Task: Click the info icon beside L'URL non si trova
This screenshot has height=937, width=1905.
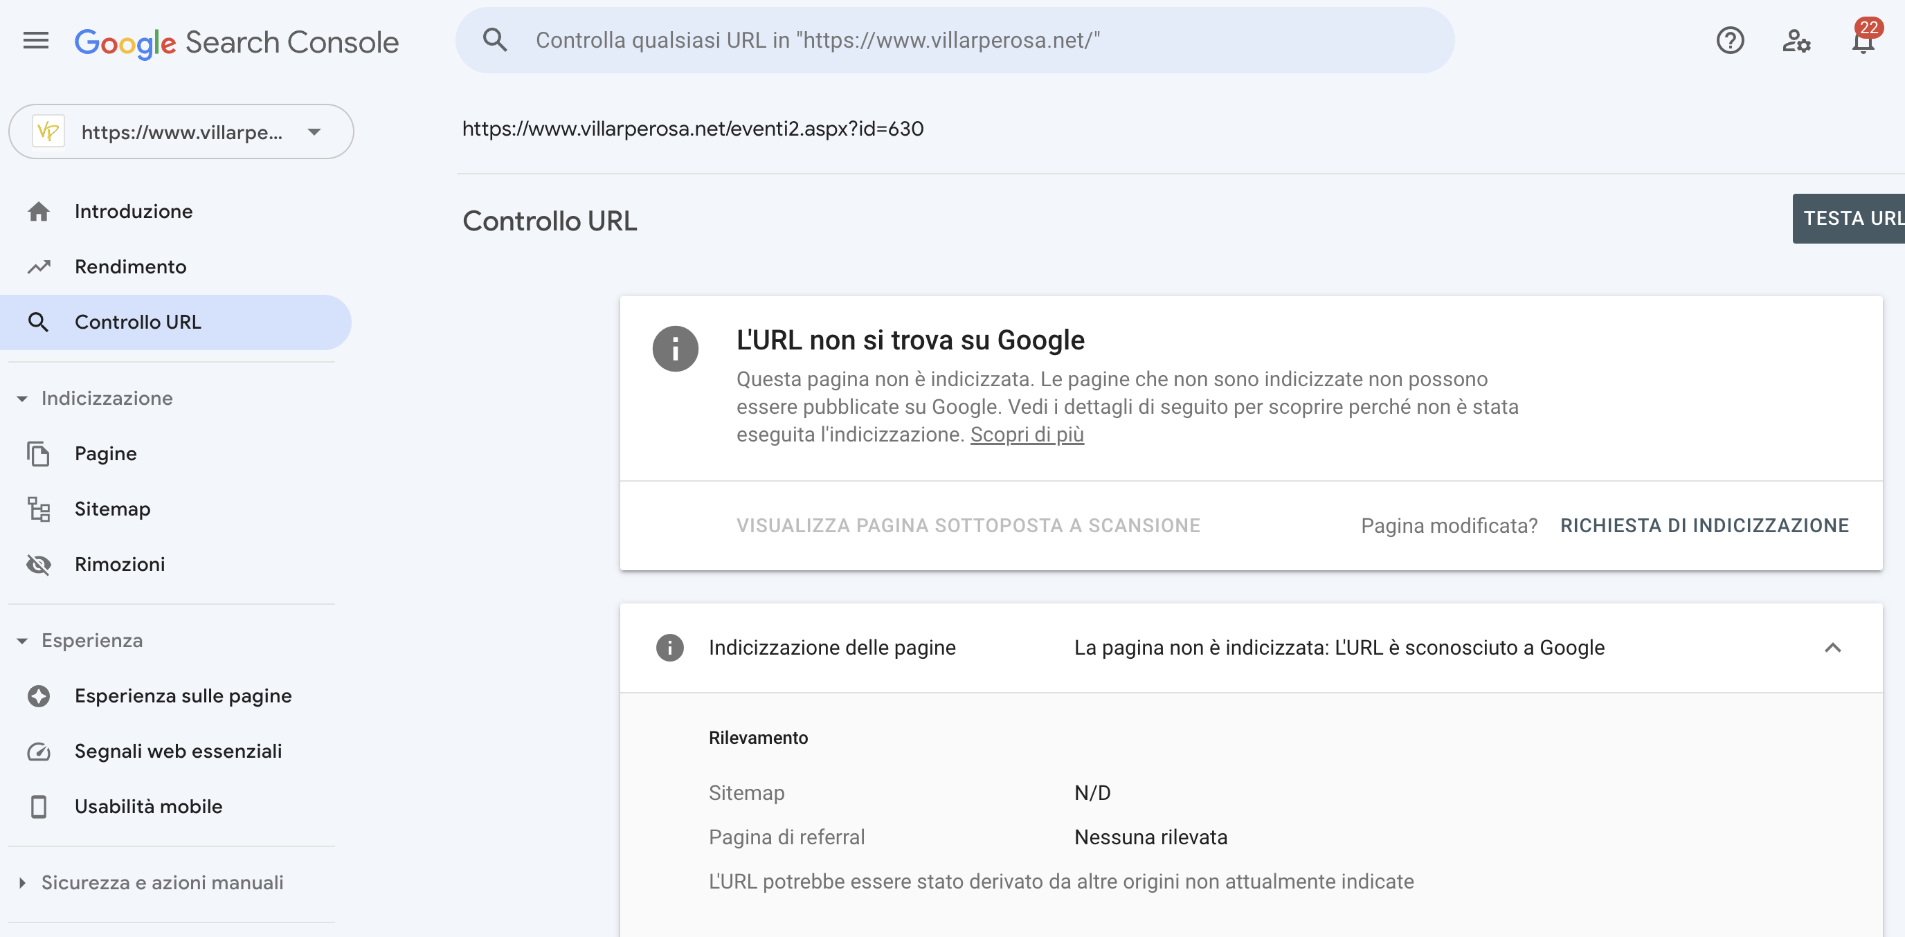Action: pyautogui.click(x=675, y=349)
